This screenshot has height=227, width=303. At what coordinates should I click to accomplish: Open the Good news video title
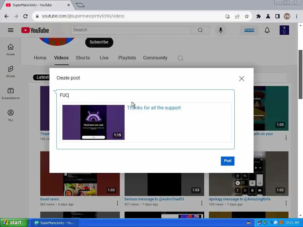pyautogui.click(x=49, y=199)
